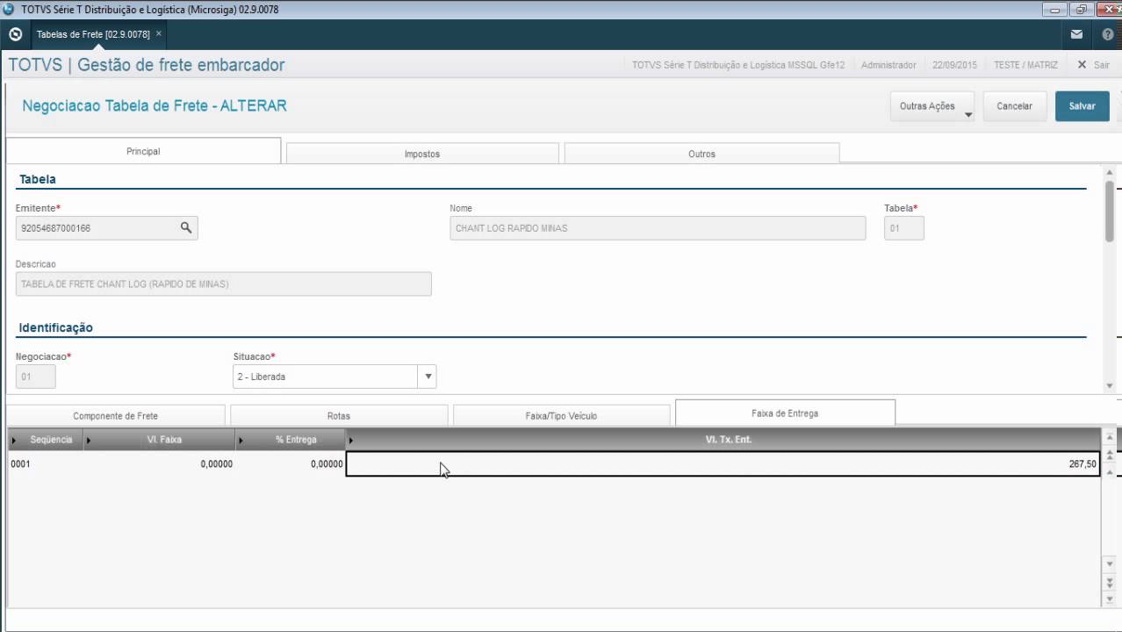Close the Tabelas de Frete tab
The image size is (1122, 632).
click(x=159, y=34)
